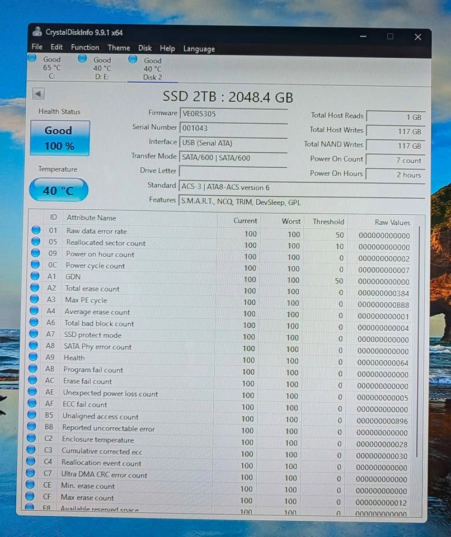
Task: Click the previous disk arrow button
Action: click(x=39, y=93)
